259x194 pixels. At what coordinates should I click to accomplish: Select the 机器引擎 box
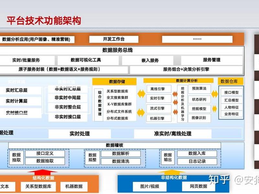159,118
